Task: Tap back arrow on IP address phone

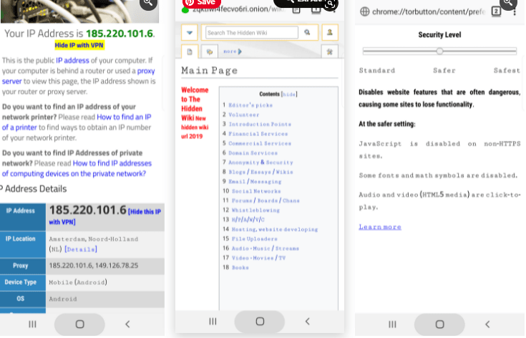Action: pyautogui.click(x=127, y=324)
